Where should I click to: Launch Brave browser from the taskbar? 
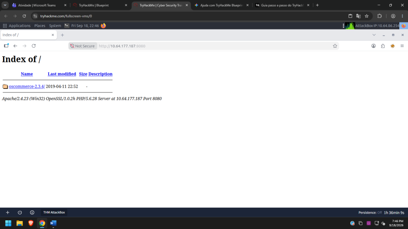31,223
